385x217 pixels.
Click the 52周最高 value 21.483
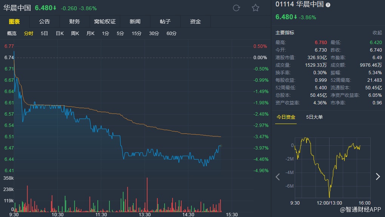(x=374, y=80)
